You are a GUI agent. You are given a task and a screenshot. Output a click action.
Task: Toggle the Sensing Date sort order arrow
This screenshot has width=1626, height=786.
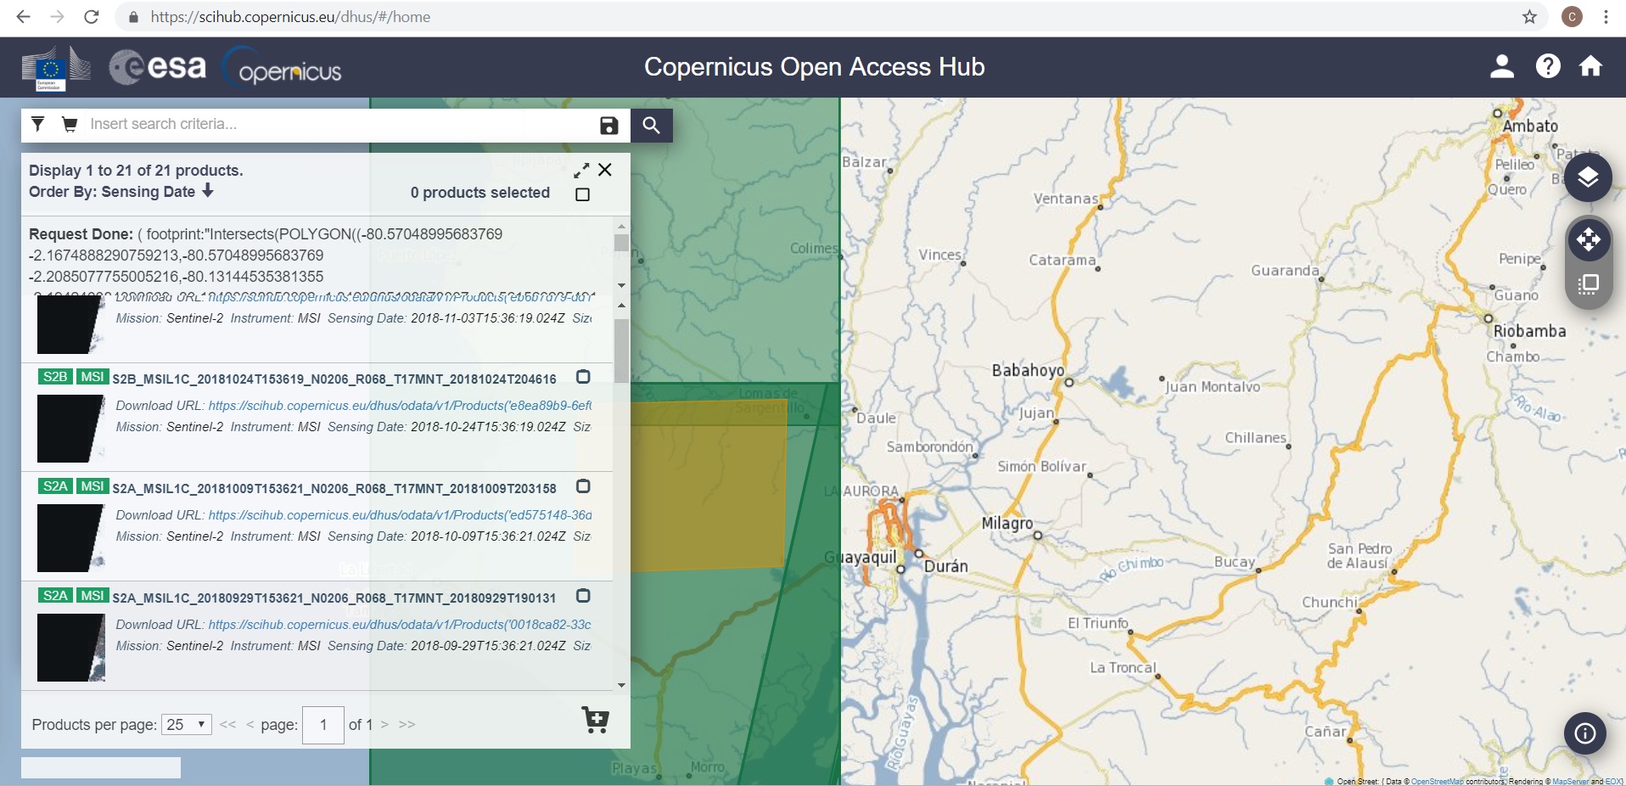pos(208,191)
